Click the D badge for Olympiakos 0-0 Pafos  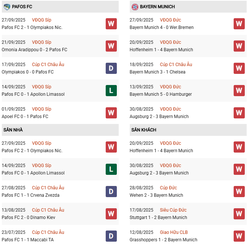(x=111, y=68)
